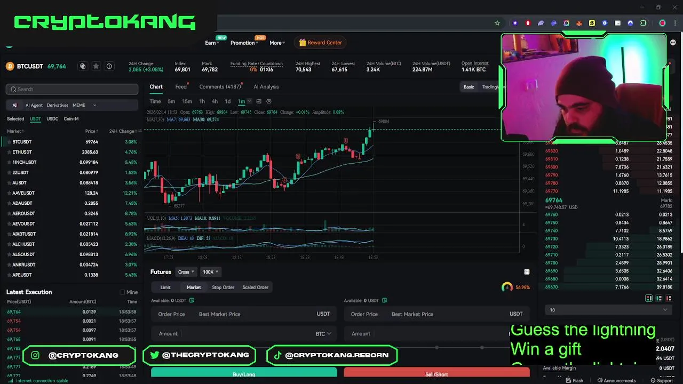683x384 pixels.
Task: Open the Chrome profile avatar
Action: click(662, 23)
